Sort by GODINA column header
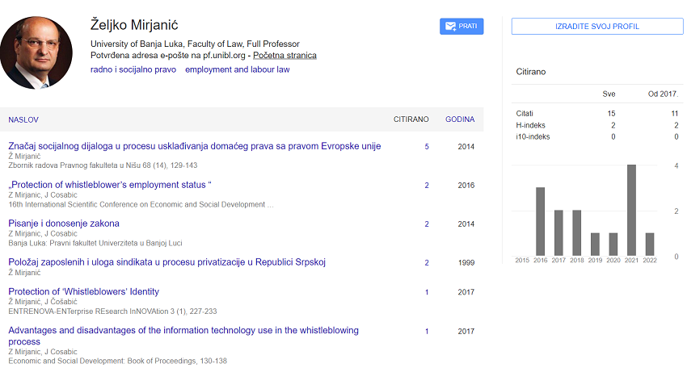This screenshot has width=687, height=368. (x=460, y=119)
